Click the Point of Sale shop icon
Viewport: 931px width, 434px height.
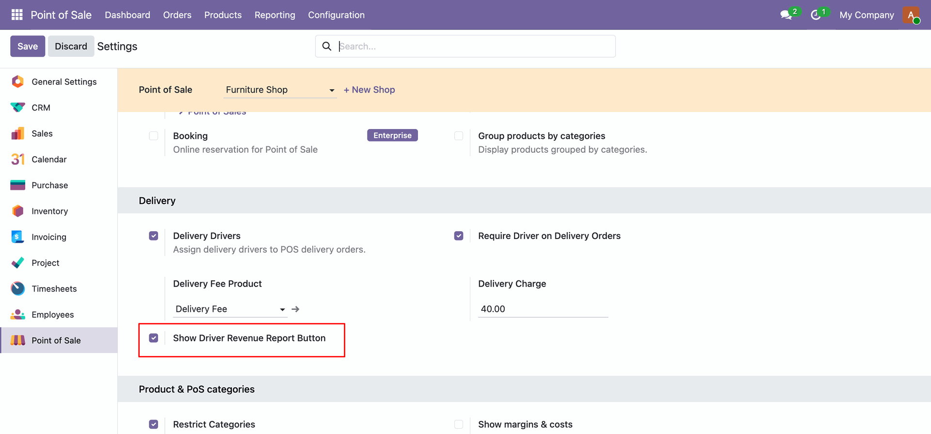point(17,340)
